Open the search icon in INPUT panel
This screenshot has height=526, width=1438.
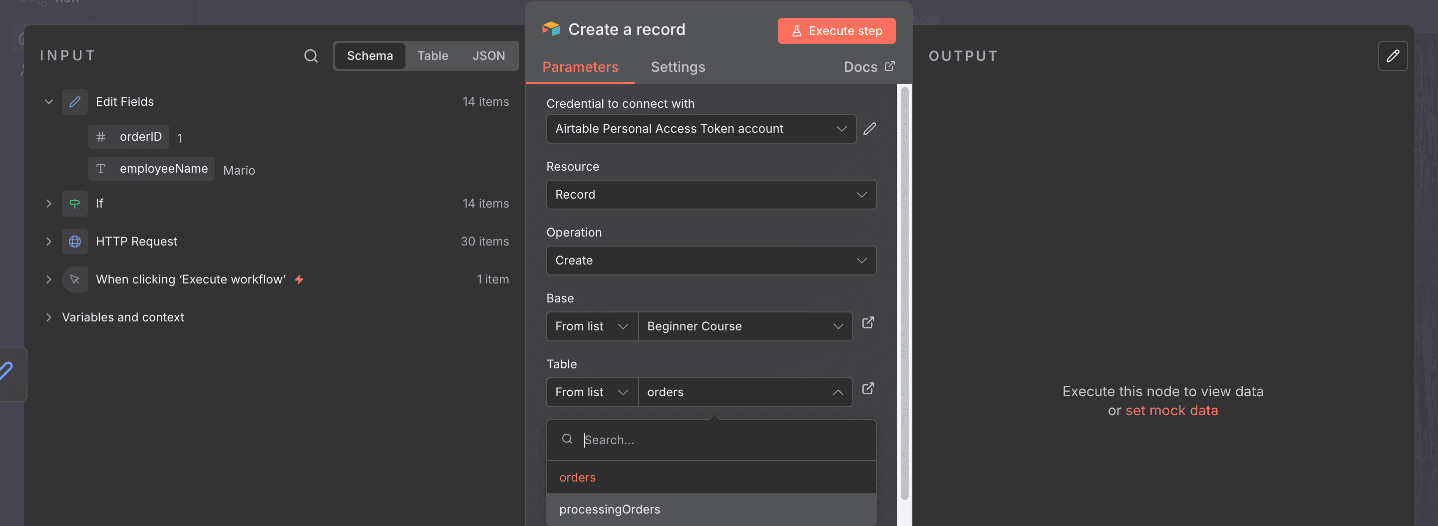[311, 56]
